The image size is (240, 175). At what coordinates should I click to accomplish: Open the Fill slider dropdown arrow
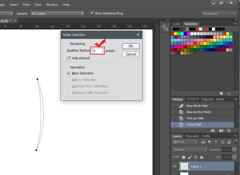234,157
